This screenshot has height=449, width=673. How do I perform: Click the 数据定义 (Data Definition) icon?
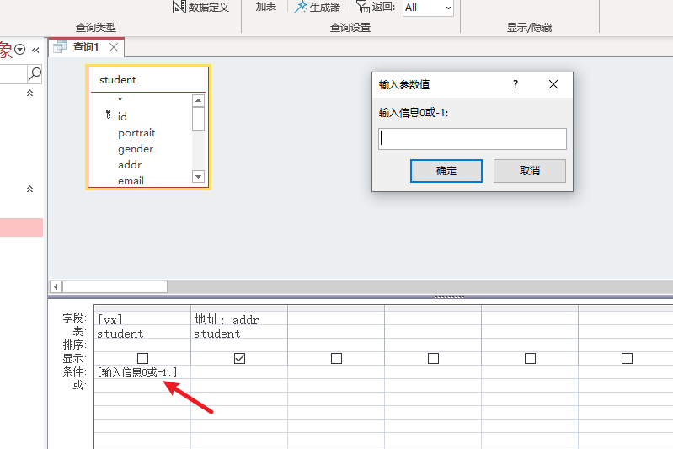tap(179, 7)
